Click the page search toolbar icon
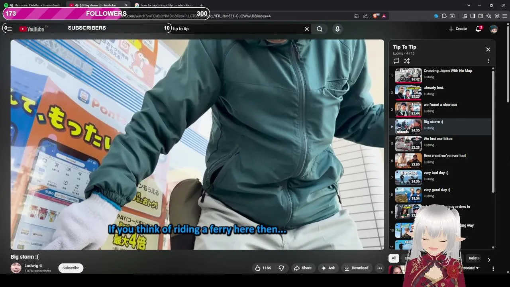The height and width of the screenshot is (287, 510). coord(452,16)
